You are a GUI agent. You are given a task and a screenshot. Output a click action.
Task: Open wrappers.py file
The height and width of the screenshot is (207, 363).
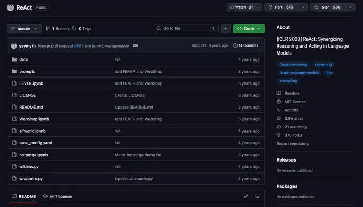point(31,179)
